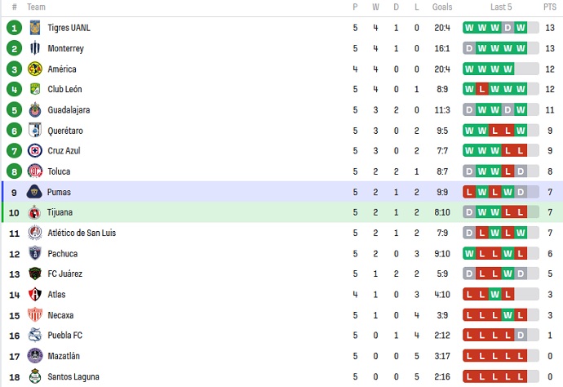
Task: Open the Tijuana team page
Action: point(60,212)
